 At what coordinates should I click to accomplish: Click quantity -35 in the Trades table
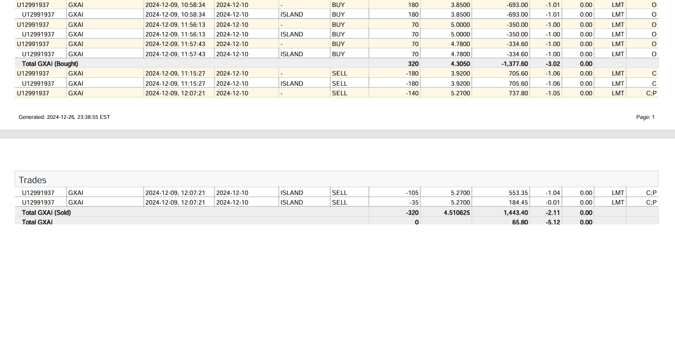coord(414,202)
